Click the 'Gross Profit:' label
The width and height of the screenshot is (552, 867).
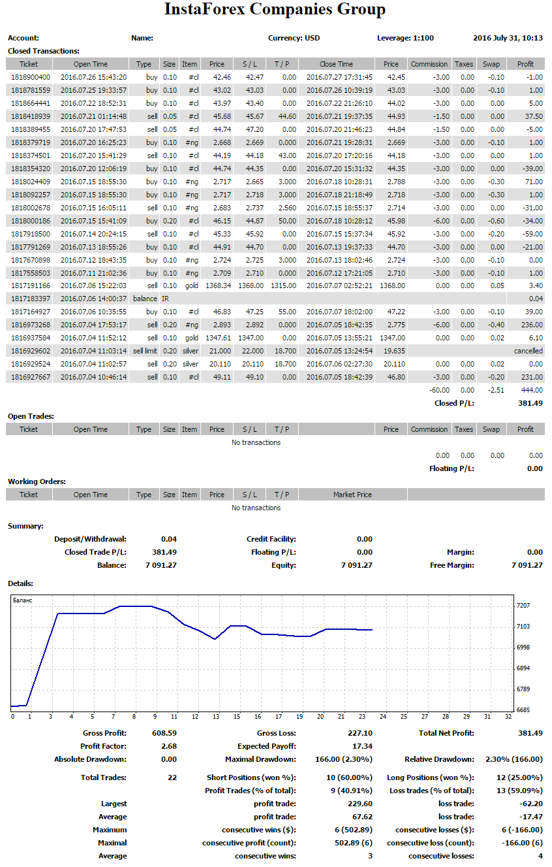(x=105, y=733)
